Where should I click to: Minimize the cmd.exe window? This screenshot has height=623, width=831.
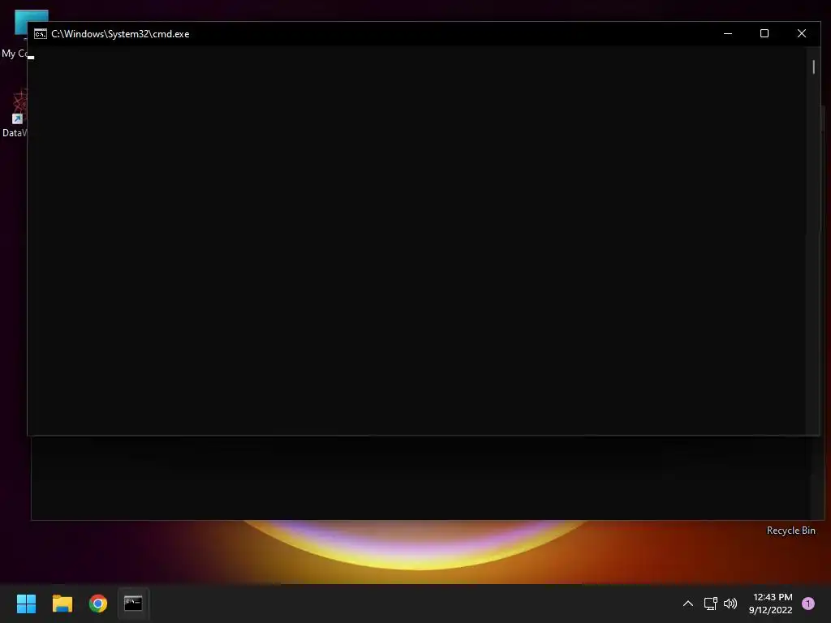click(728, 33)
